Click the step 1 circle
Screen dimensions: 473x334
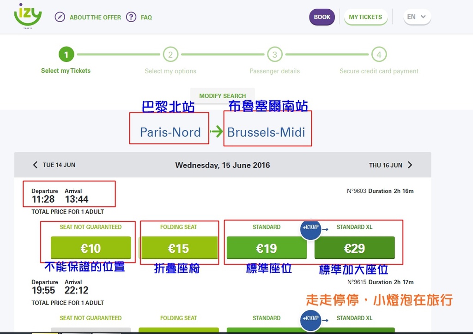(x=67, y=54)
